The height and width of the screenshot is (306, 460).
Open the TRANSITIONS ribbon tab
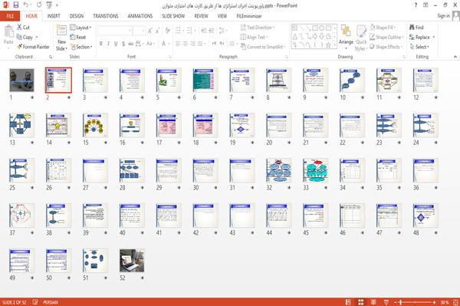106,16
